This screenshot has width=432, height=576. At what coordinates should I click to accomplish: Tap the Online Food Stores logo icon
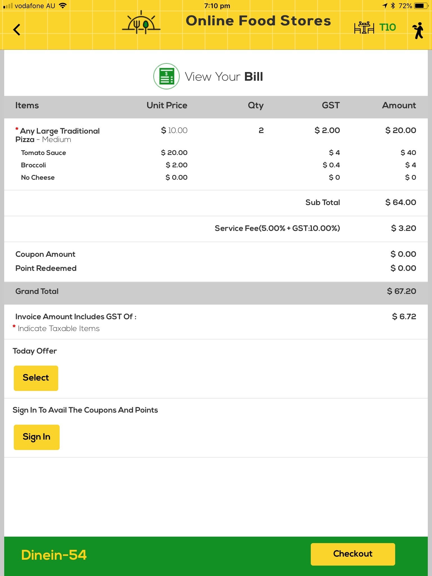tap(141, 23)
